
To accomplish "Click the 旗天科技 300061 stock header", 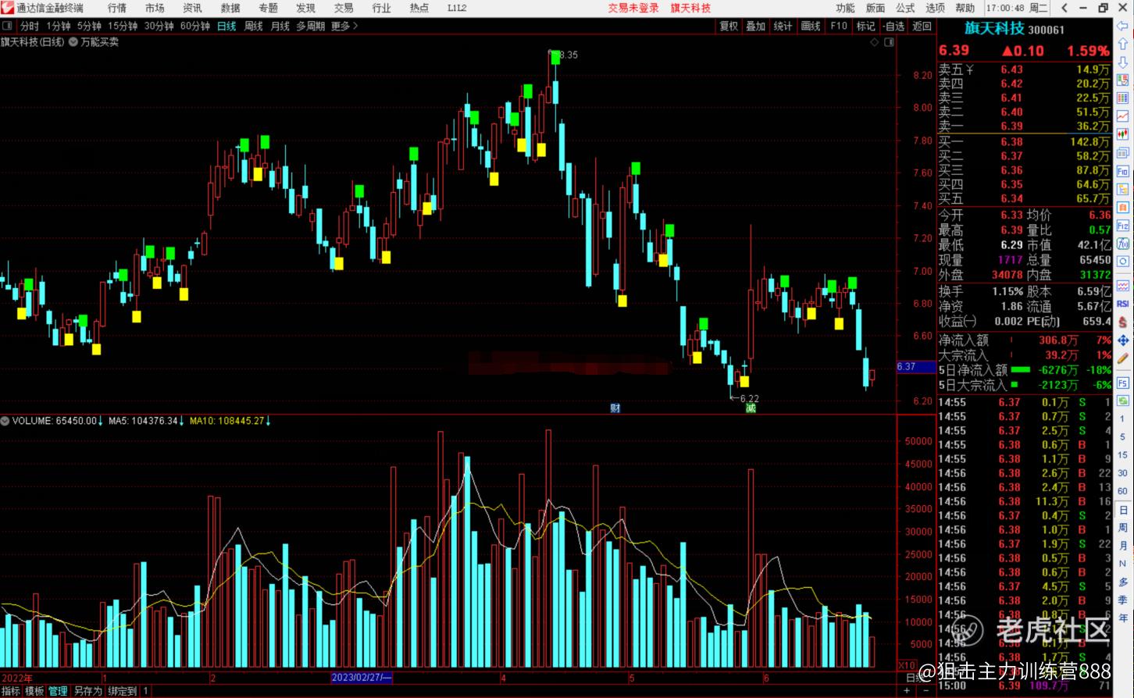I will point(1014,29).
